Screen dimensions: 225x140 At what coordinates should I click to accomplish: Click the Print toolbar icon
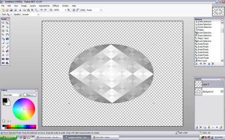coord(15,10)
